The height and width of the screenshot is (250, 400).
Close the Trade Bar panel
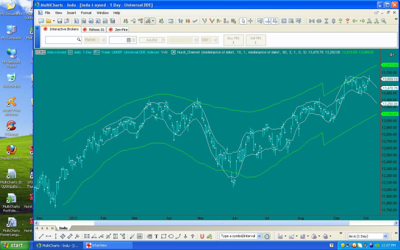coord(37,28)
